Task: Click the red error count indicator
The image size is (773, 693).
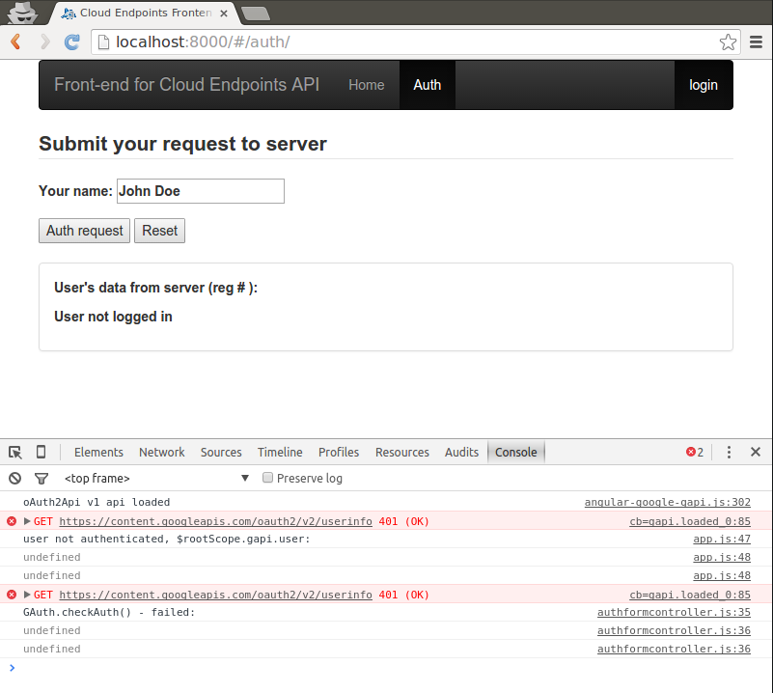Action: (695, 452)
